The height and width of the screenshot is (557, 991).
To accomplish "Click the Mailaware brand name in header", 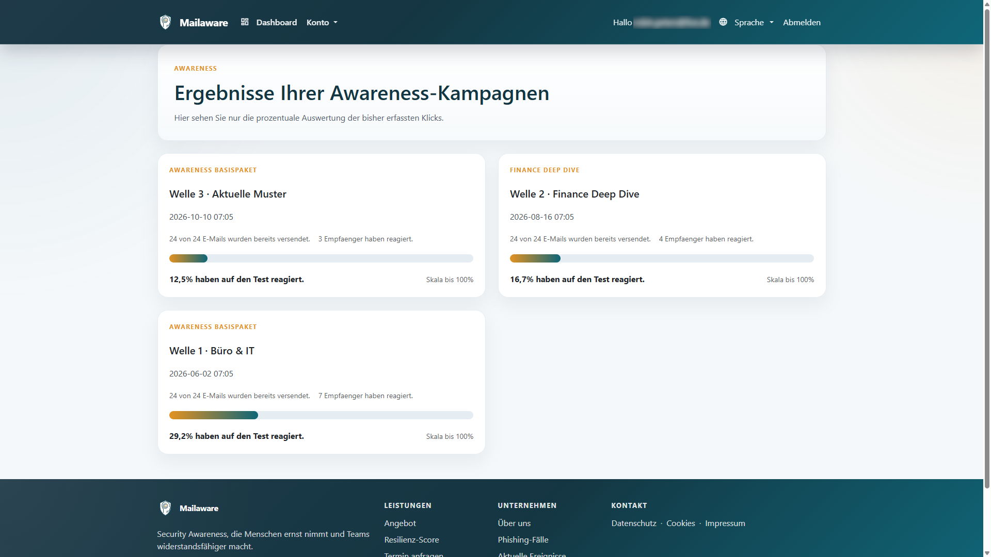I will click(204, 23).
